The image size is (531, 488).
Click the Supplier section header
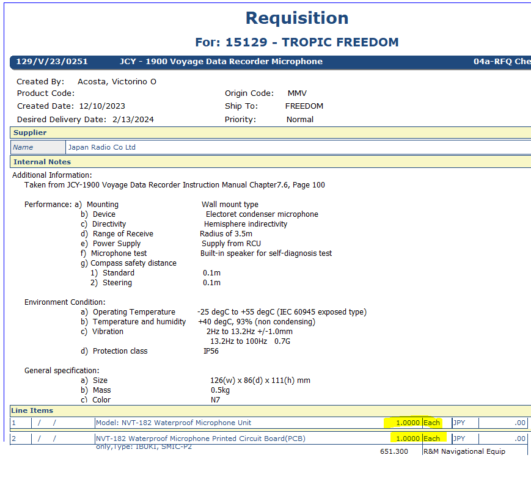tap(30, 133)
